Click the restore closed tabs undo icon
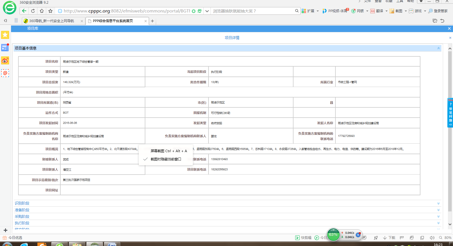Viewport: 453px width, 246px height. point(442,21)
